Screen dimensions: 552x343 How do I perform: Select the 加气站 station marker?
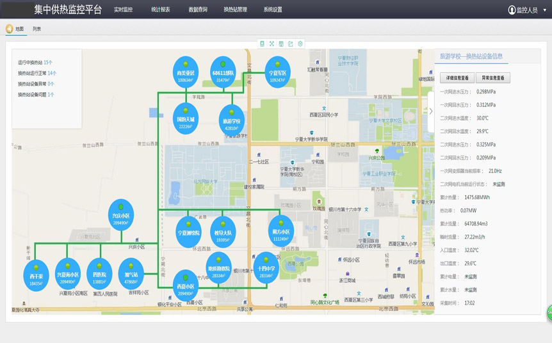tap(131, 273)
